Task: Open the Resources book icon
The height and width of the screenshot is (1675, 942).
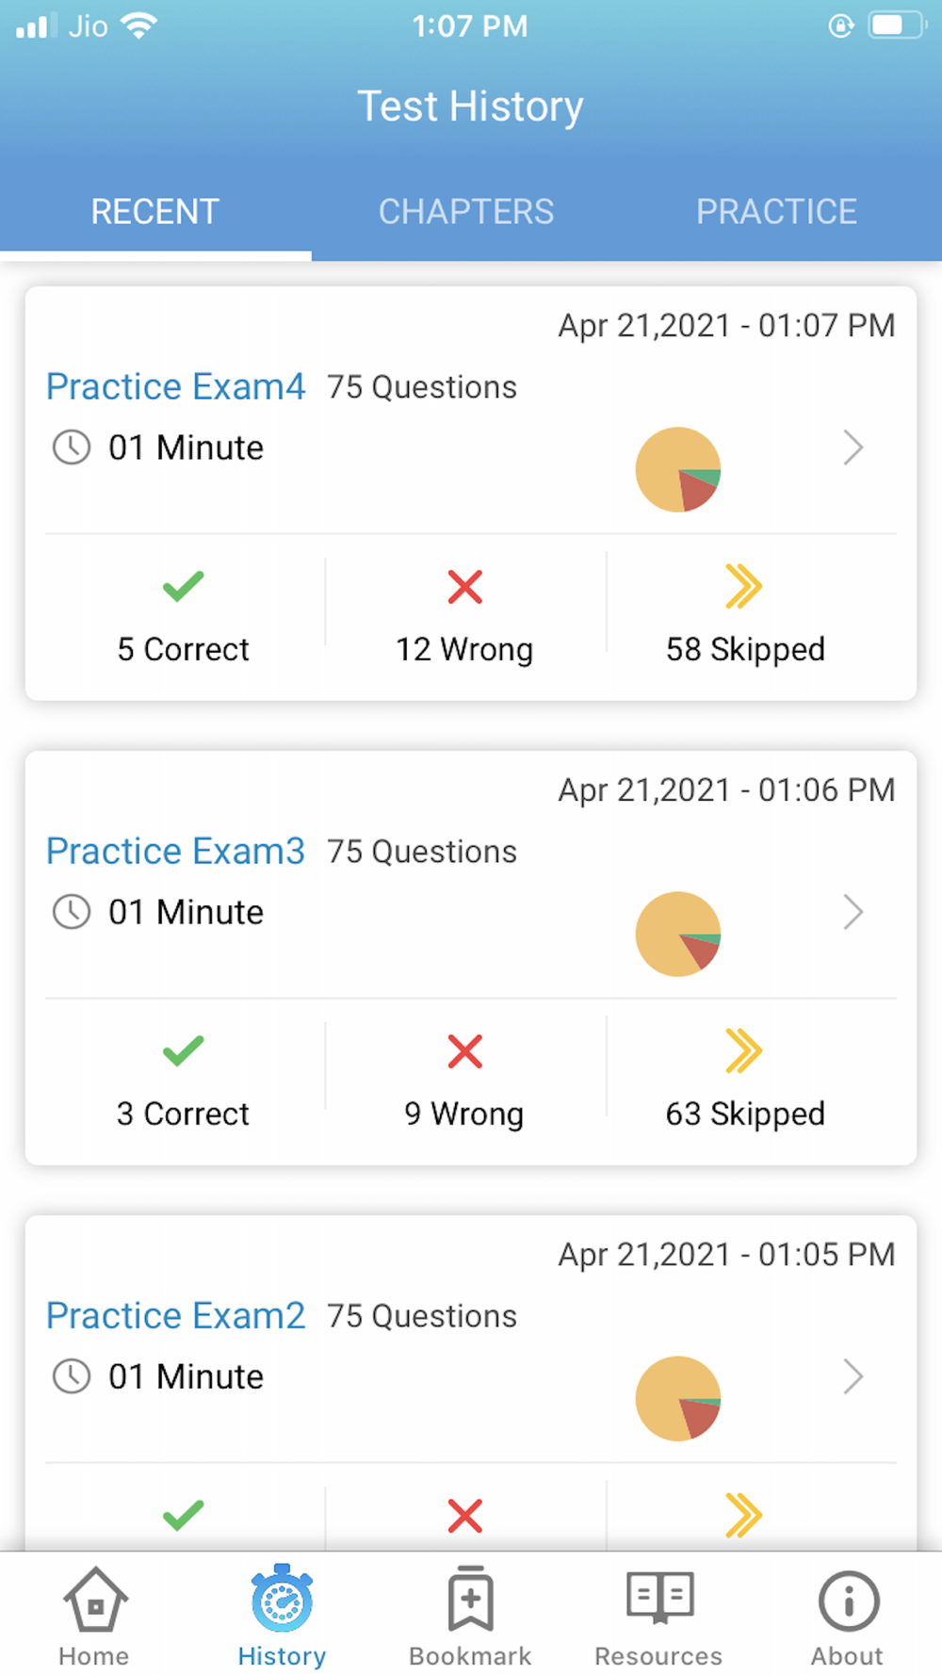Action: click(x=659, y=1599)
